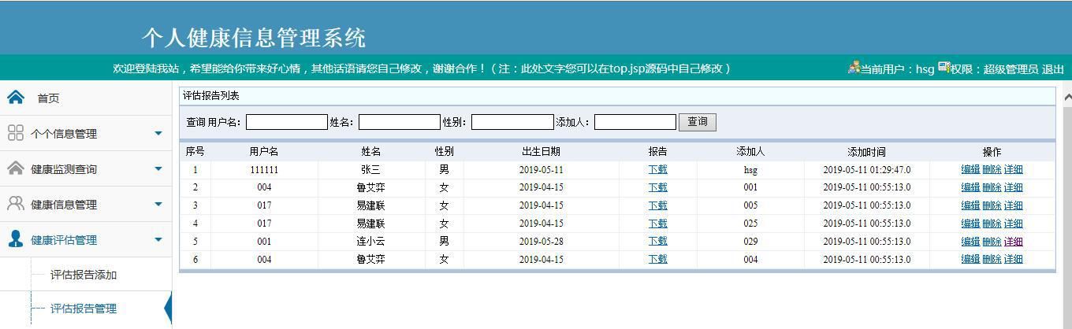Collapse the 健康评估管理 dropdown arrow
Viewport: 1072px width, 329px height.
[x=158, y=239]
